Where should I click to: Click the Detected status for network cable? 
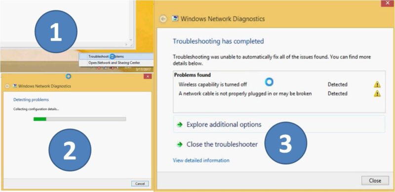tap(337, 93)
